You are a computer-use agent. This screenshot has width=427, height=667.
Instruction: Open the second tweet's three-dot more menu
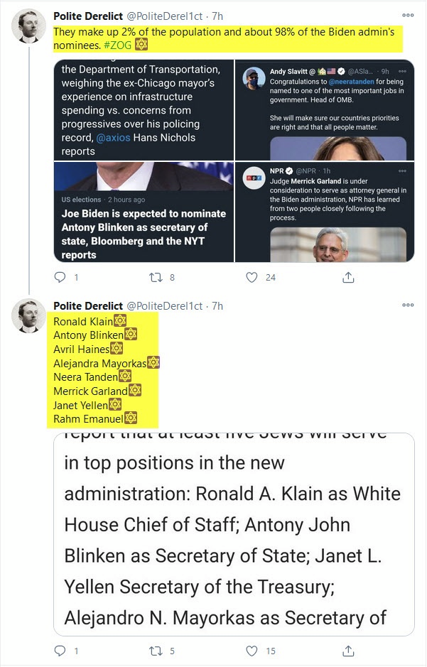408,305
